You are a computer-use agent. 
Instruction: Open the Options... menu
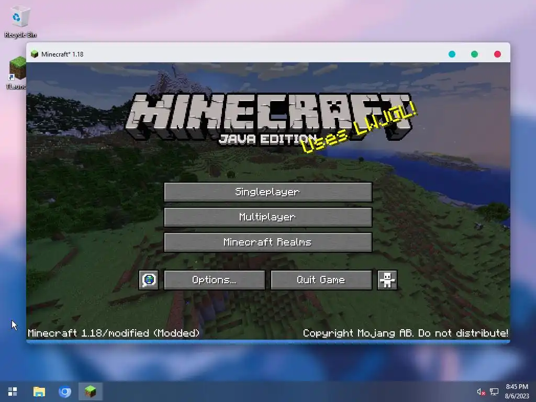[215, 280]
